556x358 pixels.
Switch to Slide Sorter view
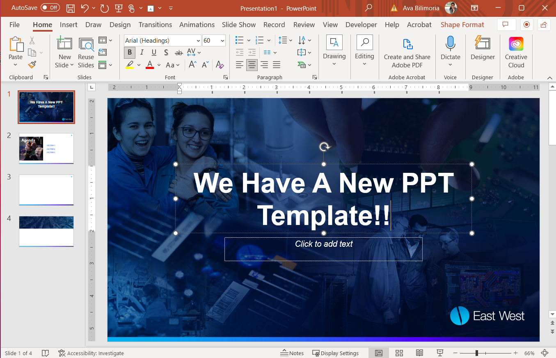tap(399, 353)
